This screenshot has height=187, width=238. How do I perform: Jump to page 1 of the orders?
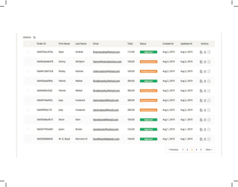(x=183, y=150)
